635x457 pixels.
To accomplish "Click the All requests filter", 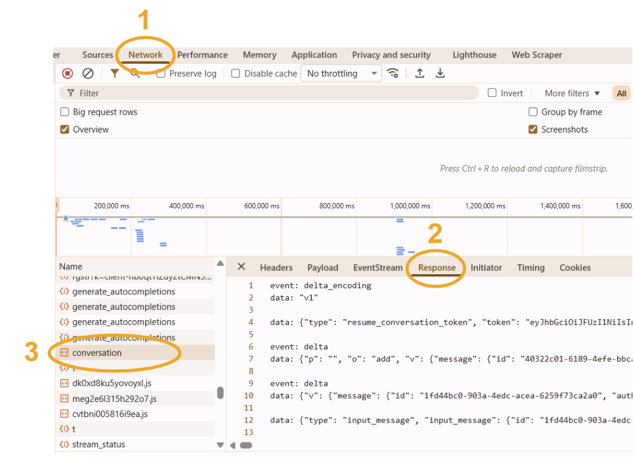I will pos(622,93).
